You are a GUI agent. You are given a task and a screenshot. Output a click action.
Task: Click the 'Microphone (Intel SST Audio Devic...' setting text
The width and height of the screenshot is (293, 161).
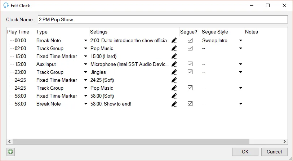[129, 64]
